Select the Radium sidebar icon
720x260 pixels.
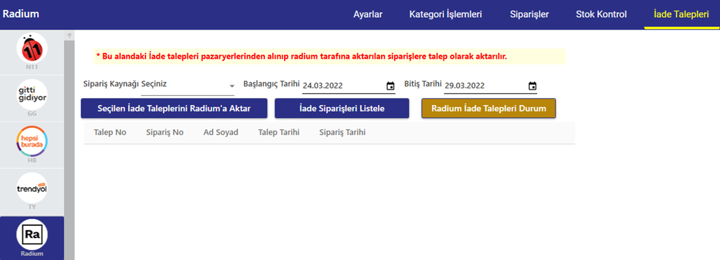click(32, 235)
